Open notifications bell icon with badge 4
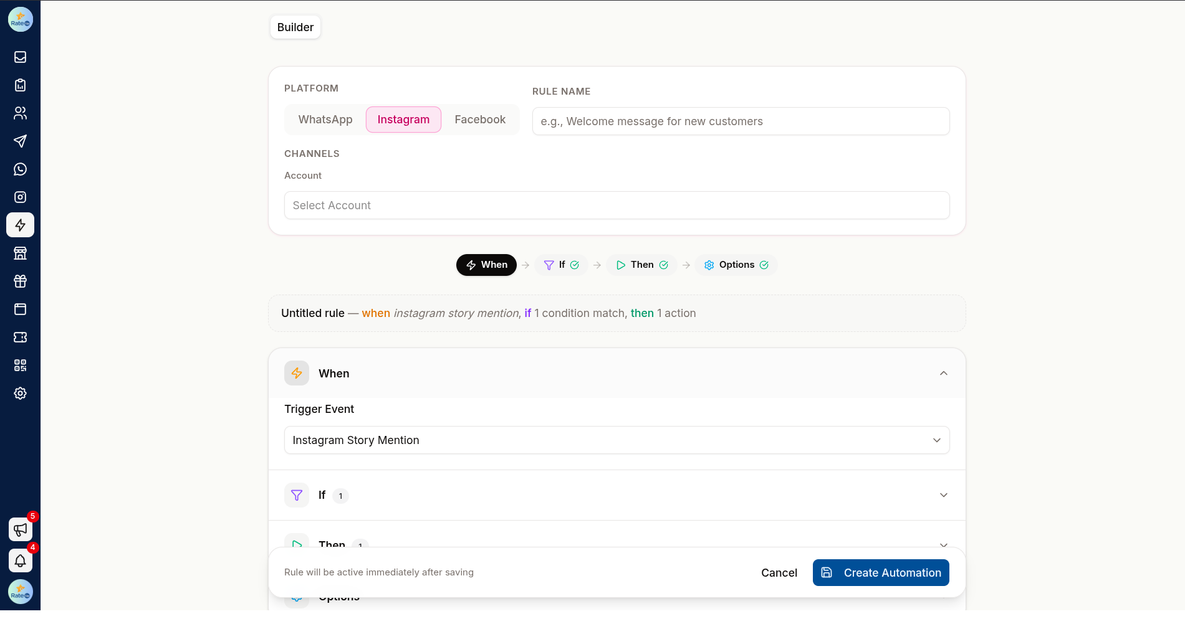This screenshot has width=1185, height=624. pyautogui.click(x=20, y=560)
